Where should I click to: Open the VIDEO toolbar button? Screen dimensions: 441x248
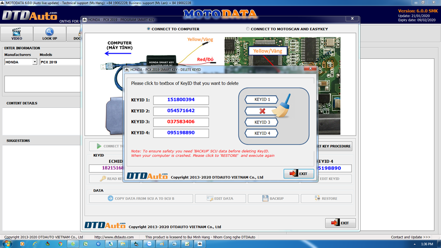point(17,34)
